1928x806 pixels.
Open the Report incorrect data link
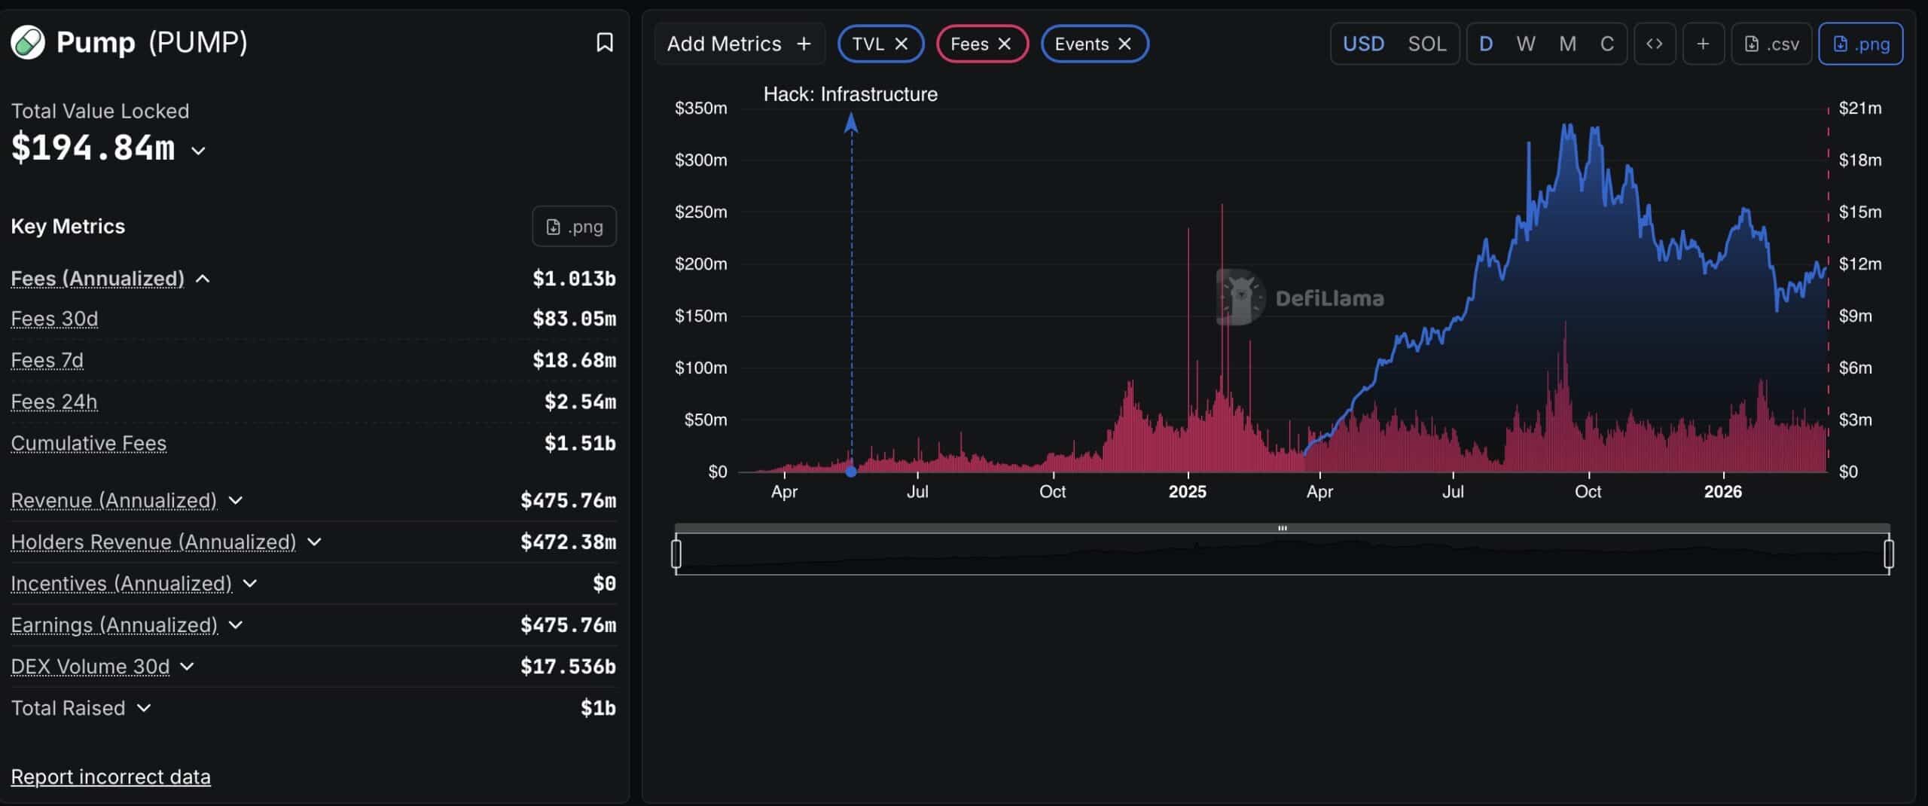111,776
